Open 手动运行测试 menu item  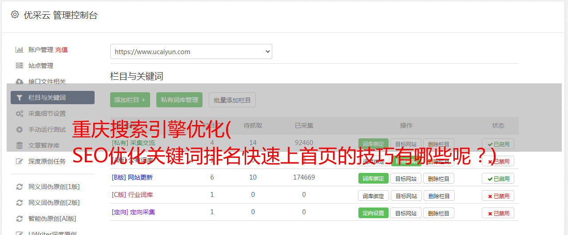coord(47,129)
